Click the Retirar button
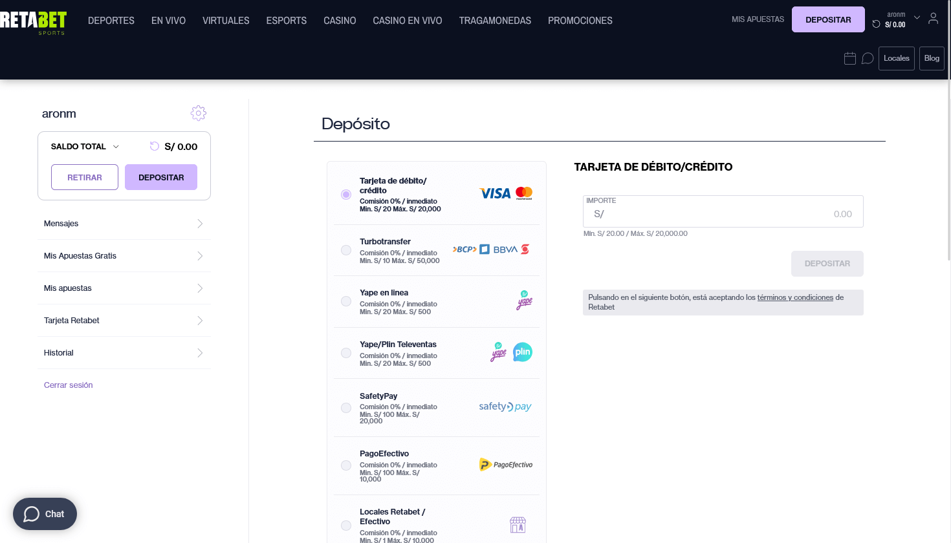 [85, 177]
